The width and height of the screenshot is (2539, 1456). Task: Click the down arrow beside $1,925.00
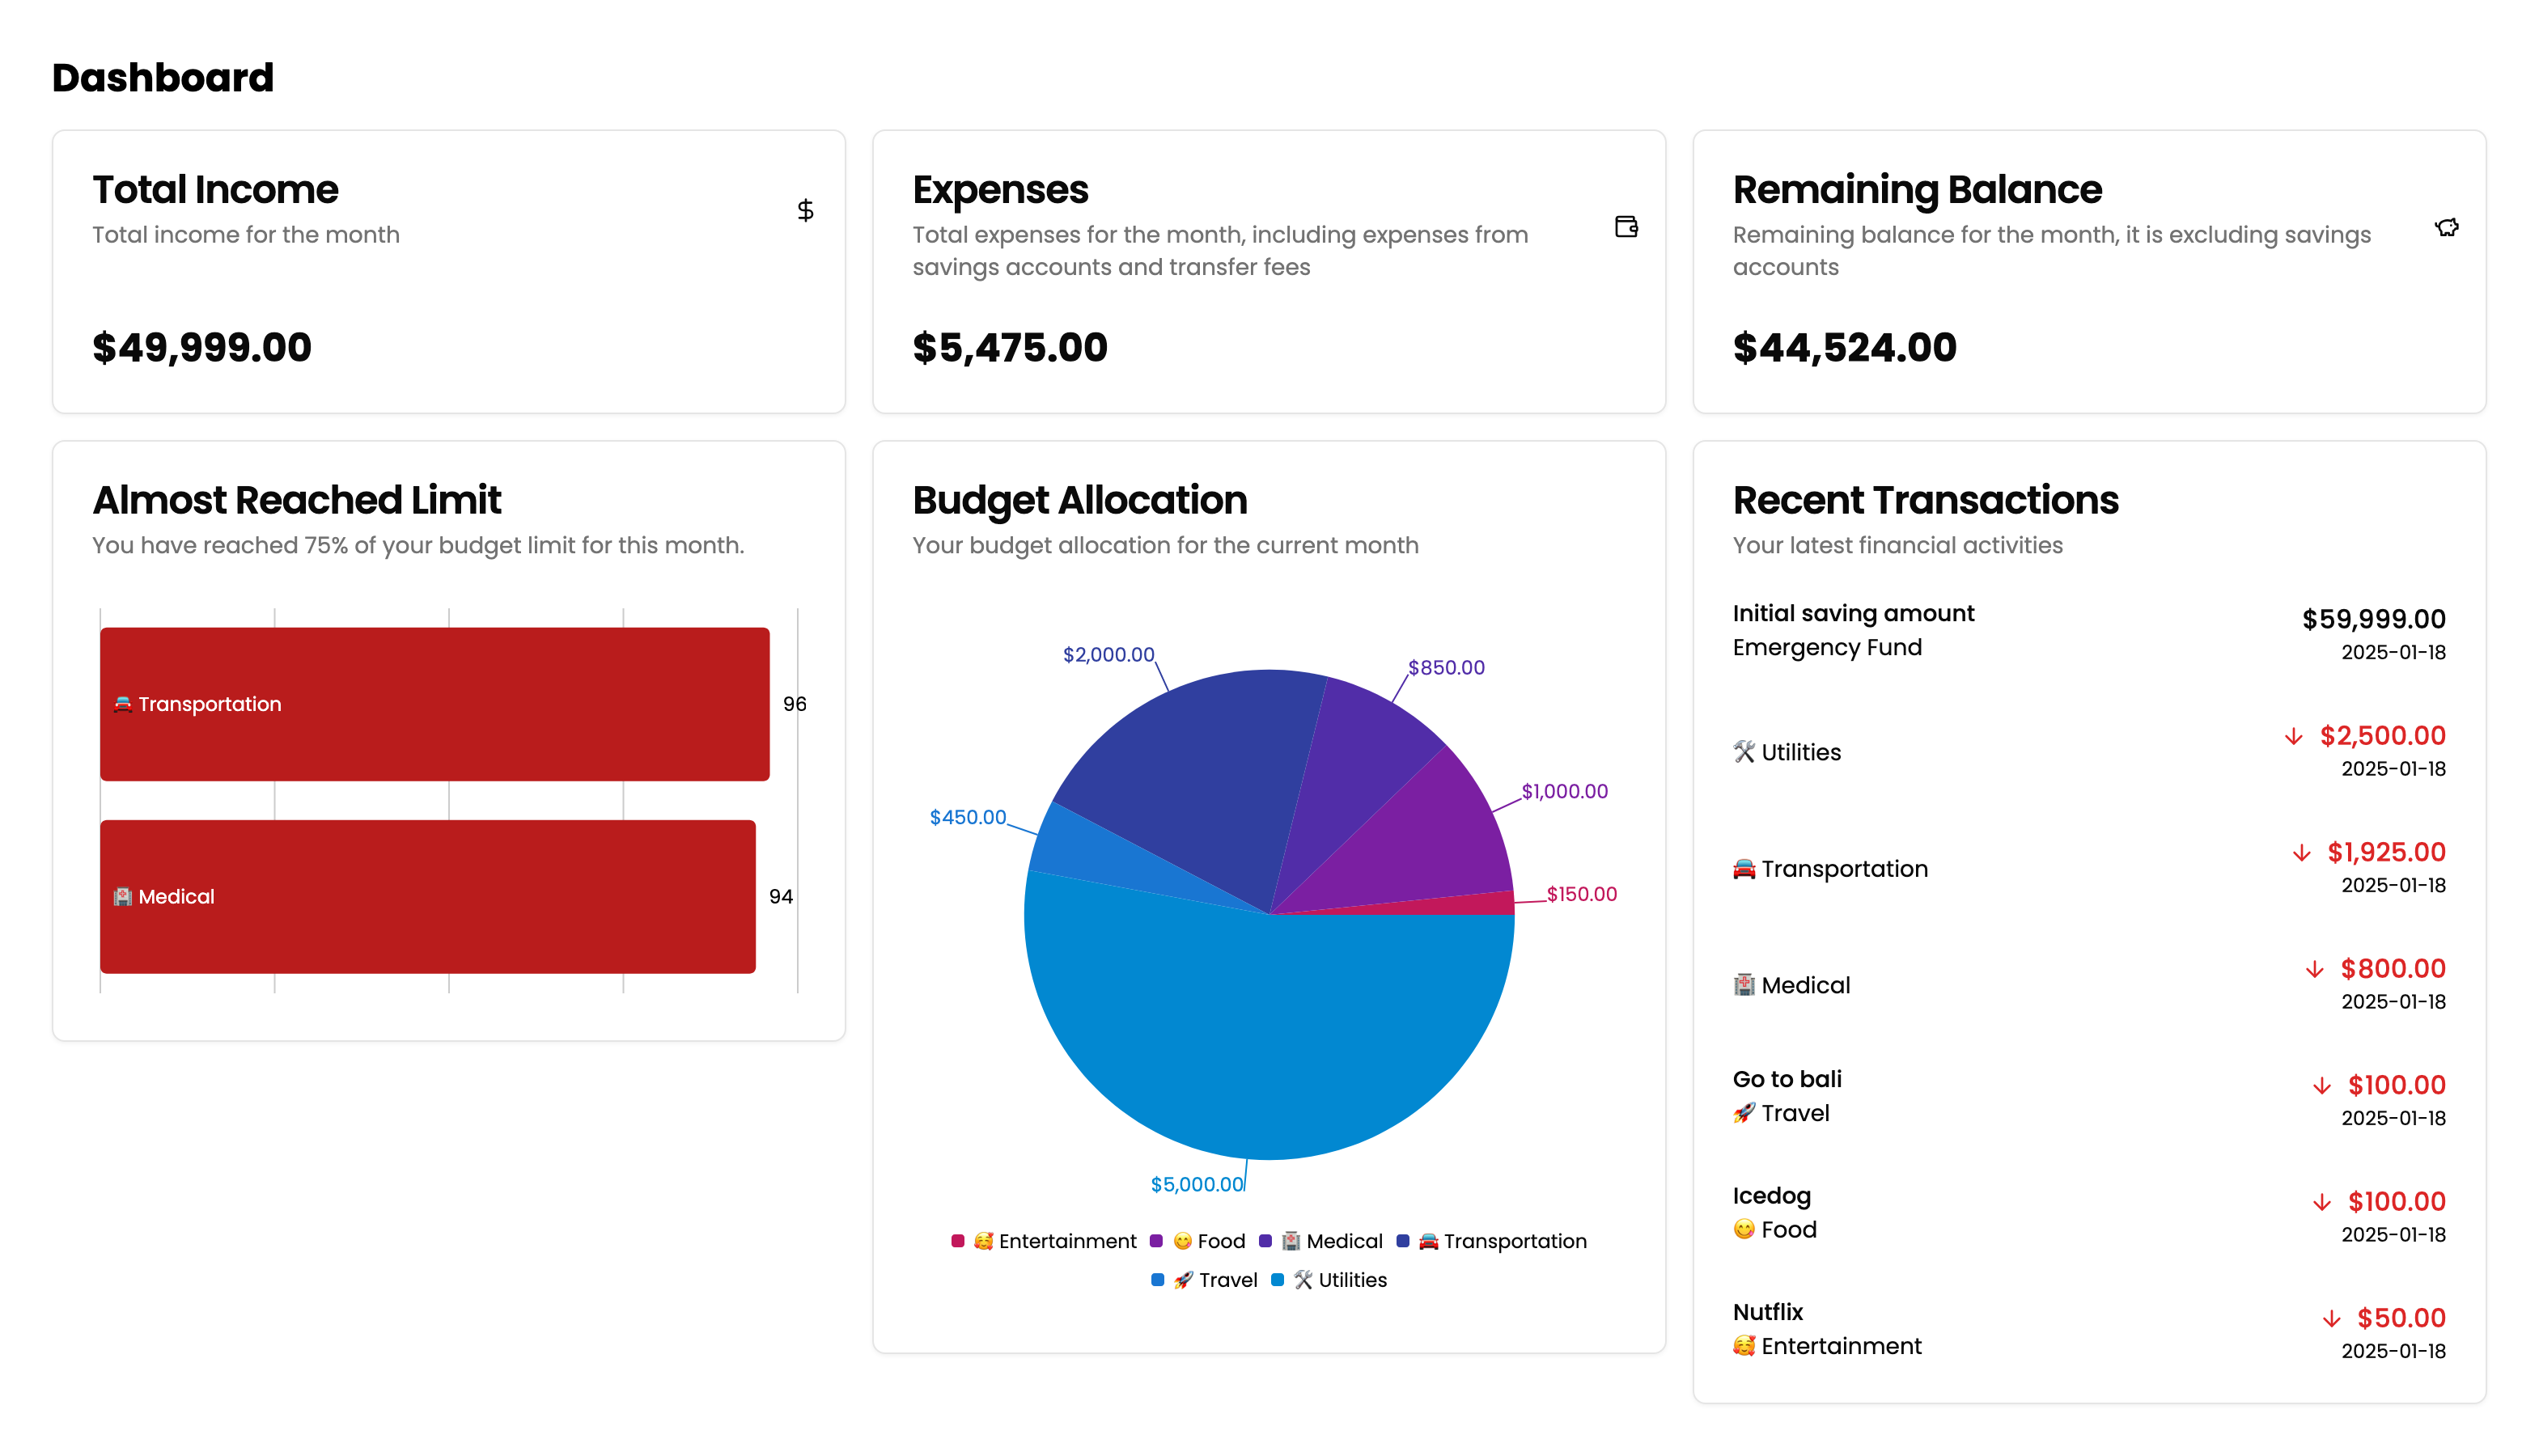tap(2301, 853)
